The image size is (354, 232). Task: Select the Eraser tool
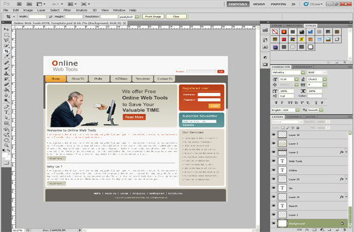coord(6,84)
